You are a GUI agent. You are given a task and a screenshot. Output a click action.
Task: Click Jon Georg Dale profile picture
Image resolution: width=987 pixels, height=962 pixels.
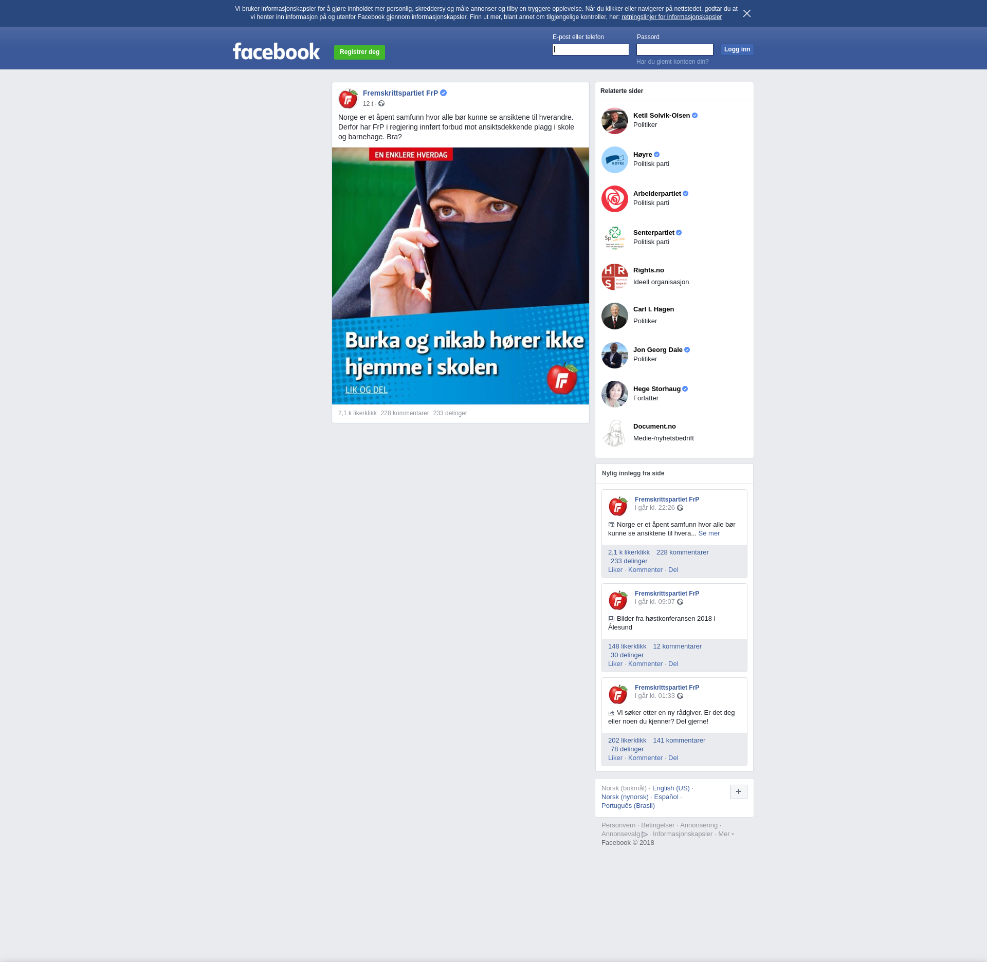point(615,355)
